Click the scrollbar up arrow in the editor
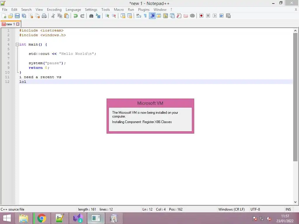This screenshot has height=224, width=299. (x=295, y=31)
